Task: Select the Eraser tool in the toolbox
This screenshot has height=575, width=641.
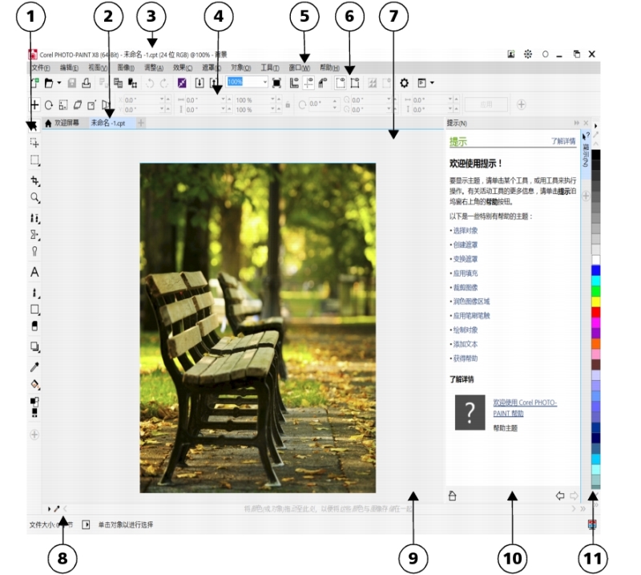Action: 34,326
